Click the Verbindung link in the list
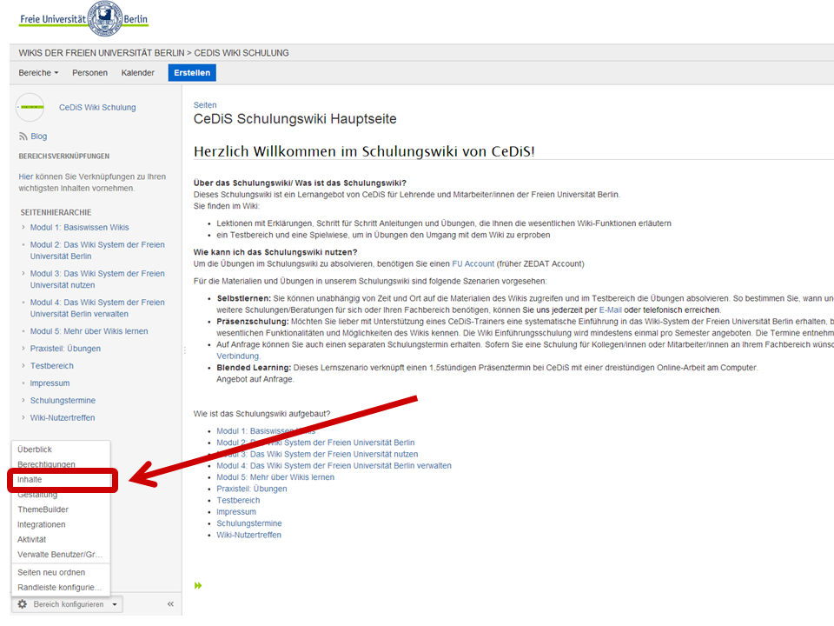The height and width of the screenshot is (626, 834). [238, 356]
